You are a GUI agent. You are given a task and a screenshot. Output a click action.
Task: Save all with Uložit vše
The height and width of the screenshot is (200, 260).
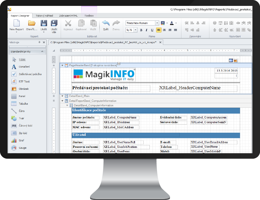tap(54, 26)
